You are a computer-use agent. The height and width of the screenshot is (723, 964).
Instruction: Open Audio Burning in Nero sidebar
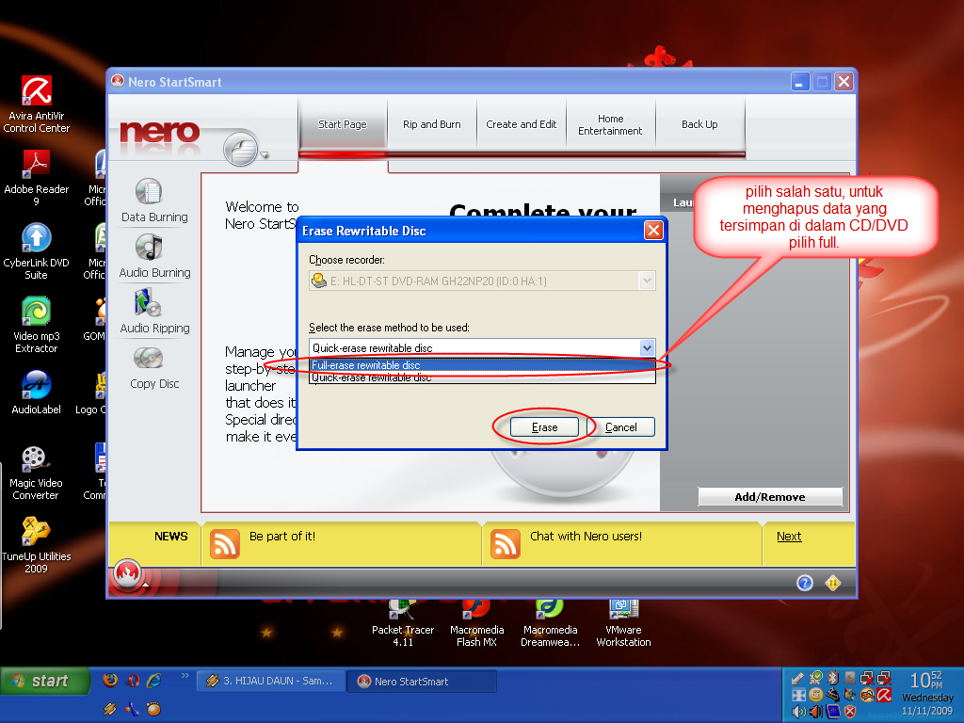pos(154,256)
